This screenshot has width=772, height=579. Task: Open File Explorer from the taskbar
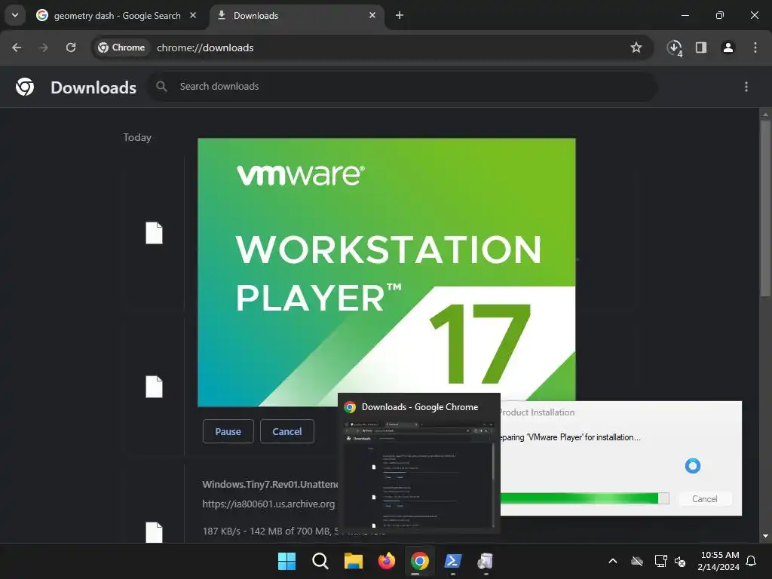coord(353,561)
